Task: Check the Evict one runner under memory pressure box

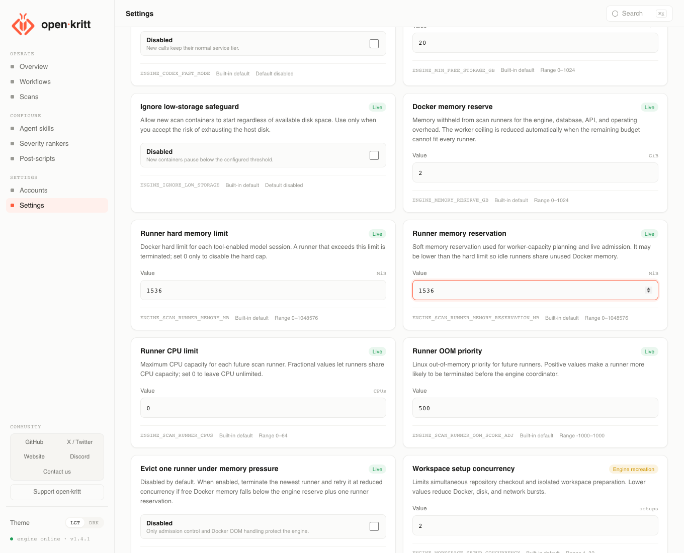Action: click(x=374, y=526)
